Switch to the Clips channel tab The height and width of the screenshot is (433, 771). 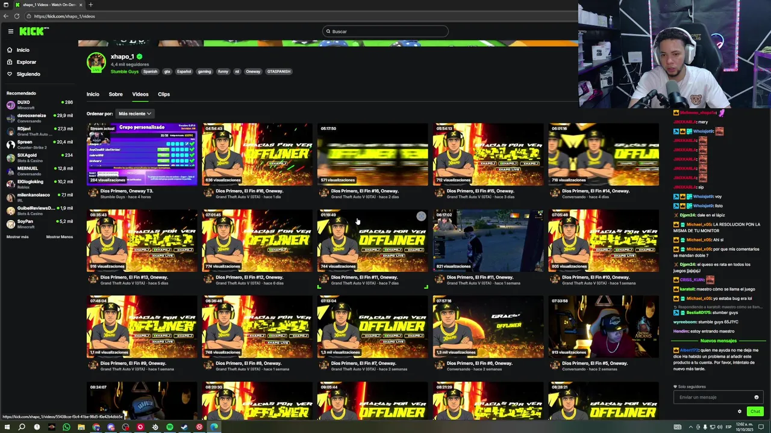[164, 94]
